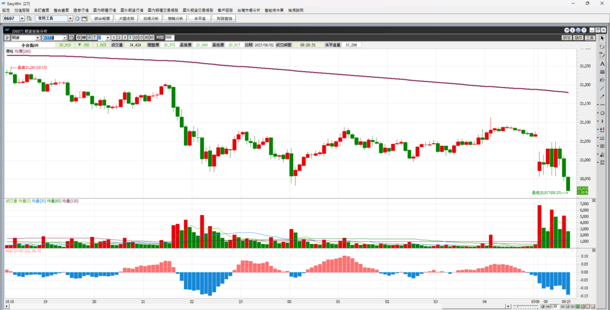Click the round help question mark icon

tap(584, 30)
